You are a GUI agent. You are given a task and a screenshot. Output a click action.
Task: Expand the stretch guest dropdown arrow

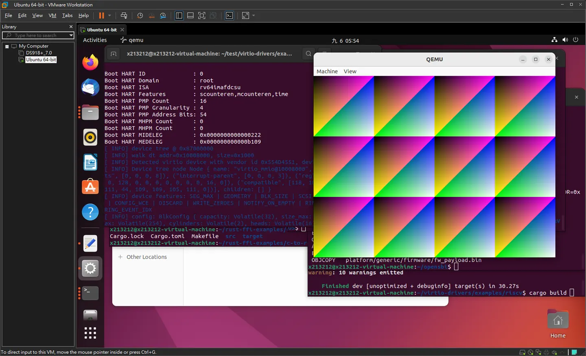pyautogui.click(x=254, y=15)
